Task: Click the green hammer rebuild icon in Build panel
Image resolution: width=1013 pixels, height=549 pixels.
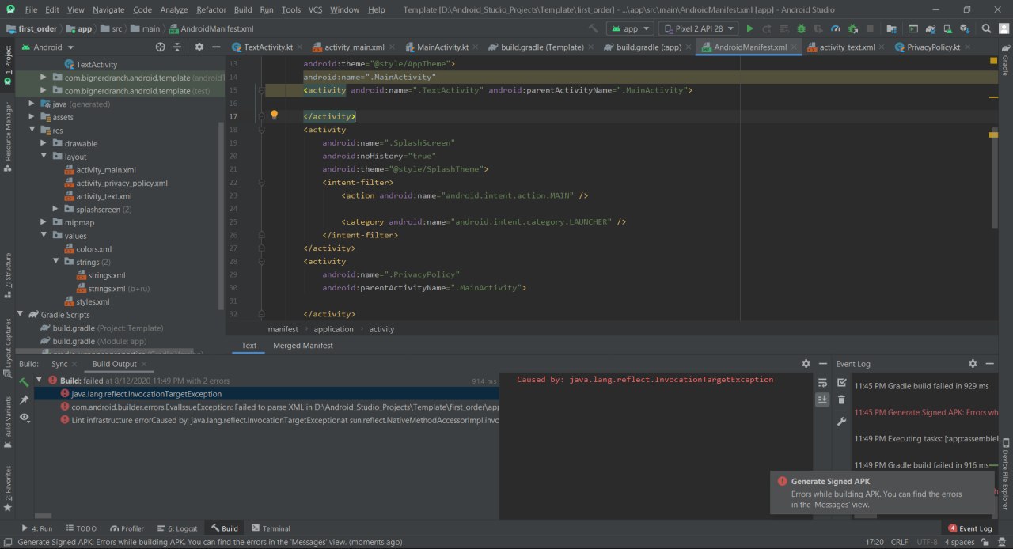Action: [x=25, y=382]
